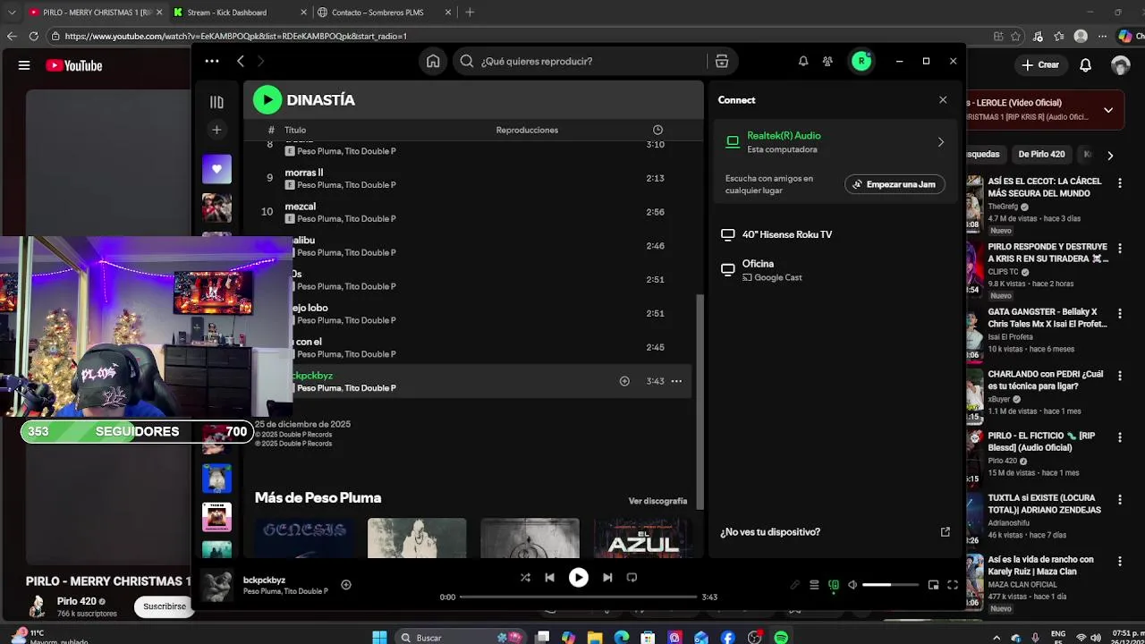The image size is (1145, 644).
Task: Enter Spotify full screen mode
Action: click(x=953, y=585)
